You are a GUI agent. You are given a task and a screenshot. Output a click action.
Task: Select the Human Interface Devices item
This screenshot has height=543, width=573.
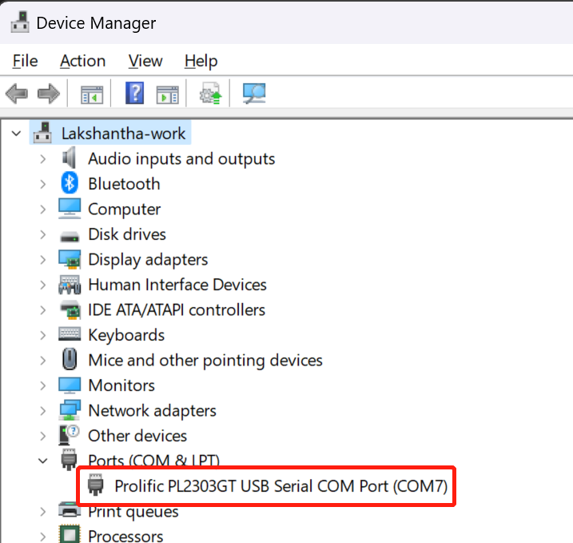pos(177,285)
